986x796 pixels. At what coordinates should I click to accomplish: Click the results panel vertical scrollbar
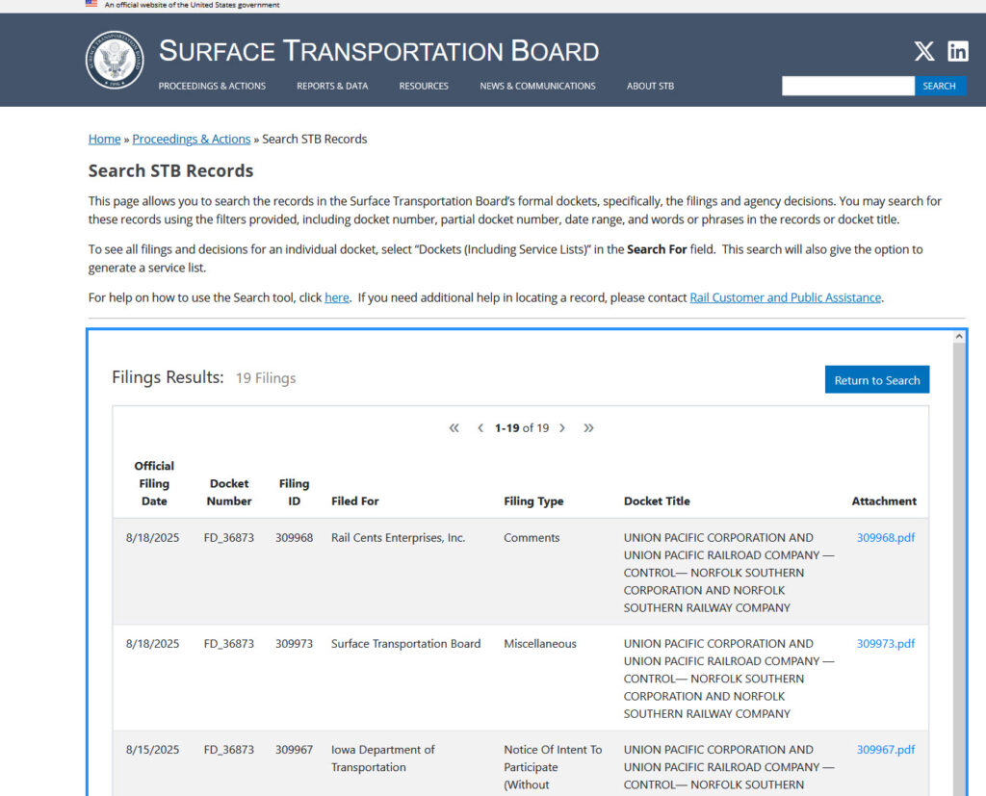click(x=958, y=568)
